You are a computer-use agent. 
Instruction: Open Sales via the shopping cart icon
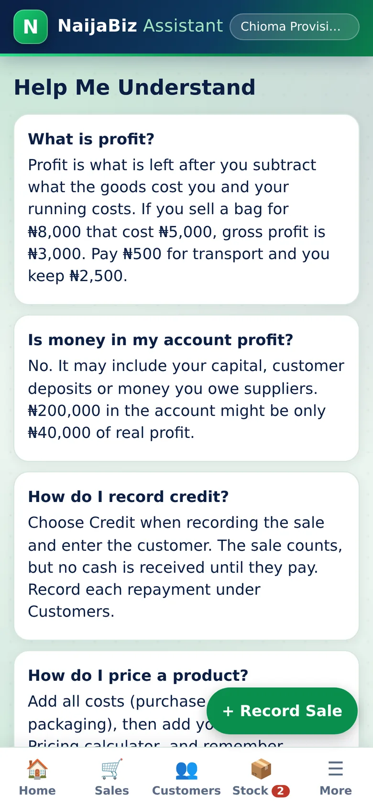click(112, 769)
